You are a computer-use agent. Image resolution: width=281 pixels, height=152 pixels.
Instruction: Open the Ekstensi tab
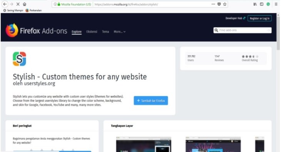point(92,31)
